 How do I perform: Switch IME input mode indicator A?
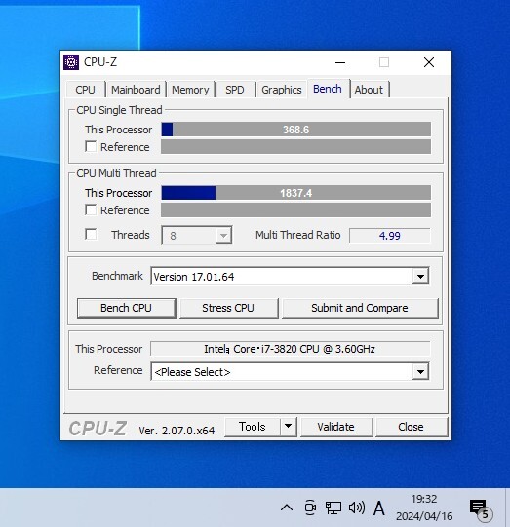click(378, 508)
